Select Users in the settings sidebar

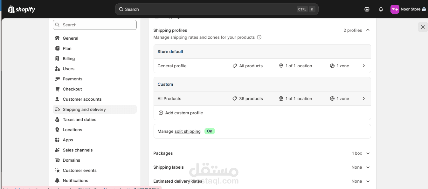pos(95,69)
